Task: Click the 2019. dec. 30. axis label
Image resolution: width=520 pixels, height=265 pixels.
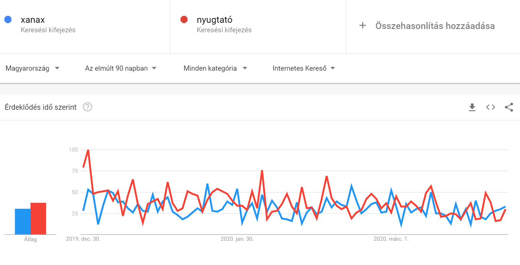Action: click(x=83, y=239)
